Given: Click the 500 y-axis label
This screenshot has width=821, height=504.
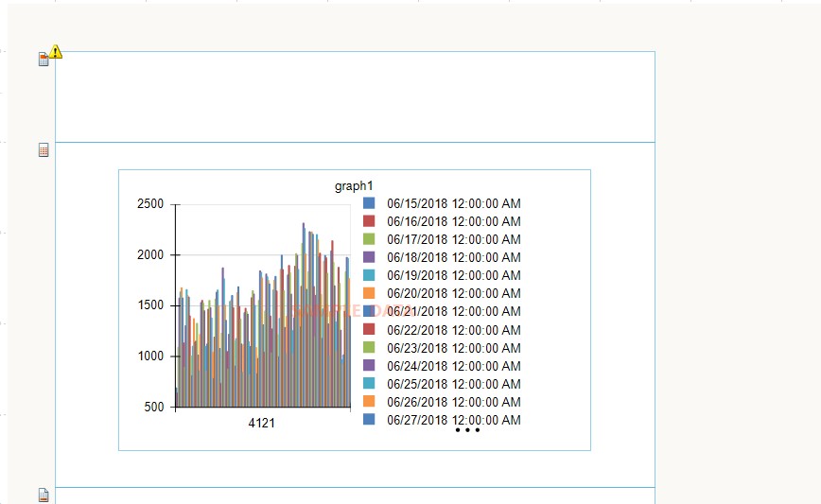Looking at the screenshot, I should (x=154, y=408).
